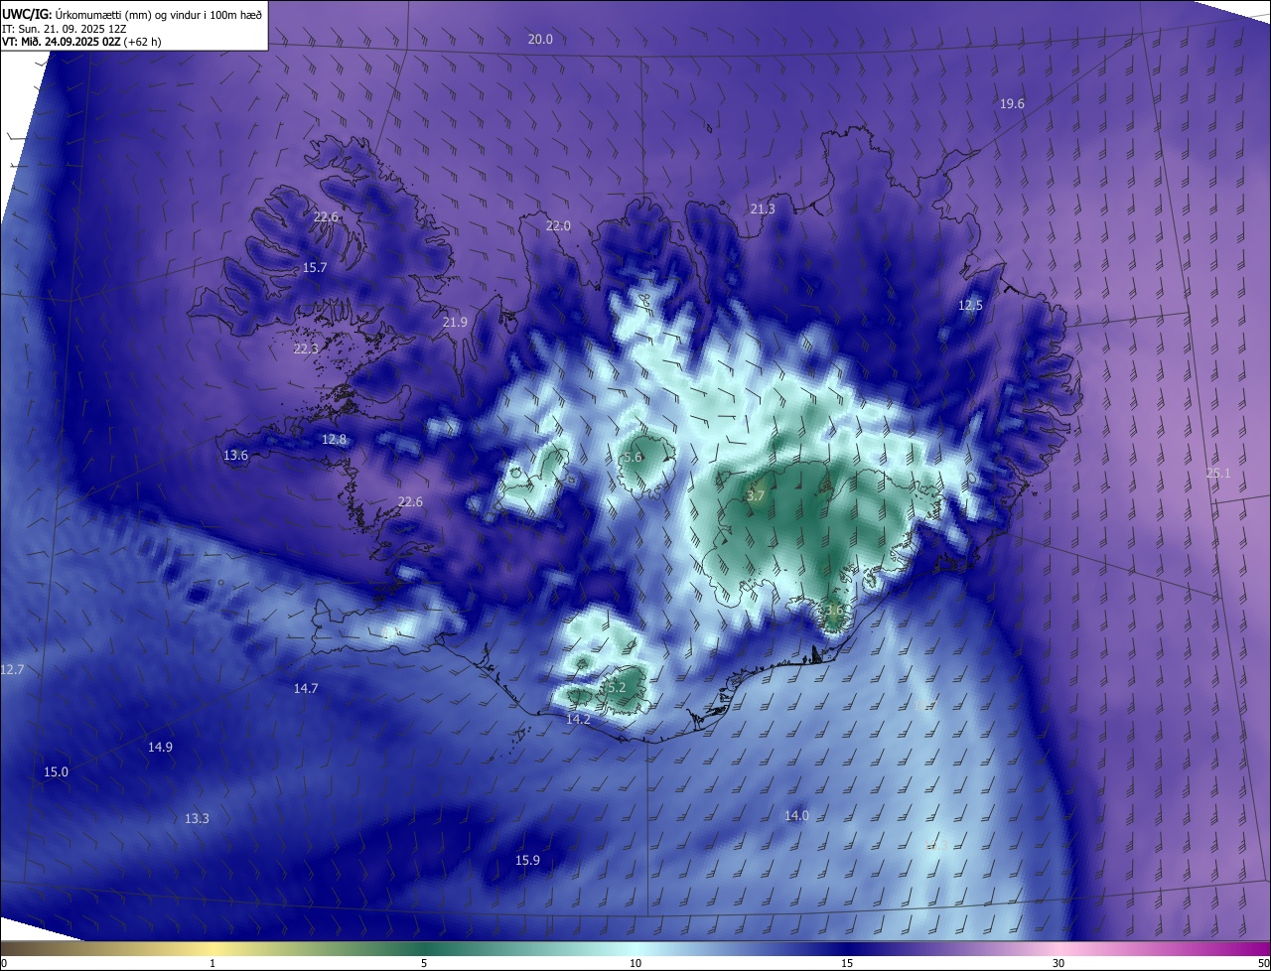Viewport: 1271px width, 971px height.
Task: Click the 3.7 value on Vatnajökull
Action: (x=756, y=495)
